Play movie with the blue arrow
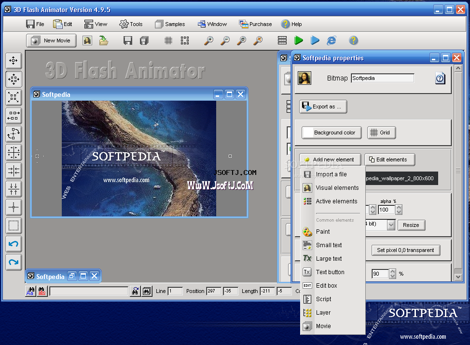Screen dimensions: 470x345 [315, 40]
